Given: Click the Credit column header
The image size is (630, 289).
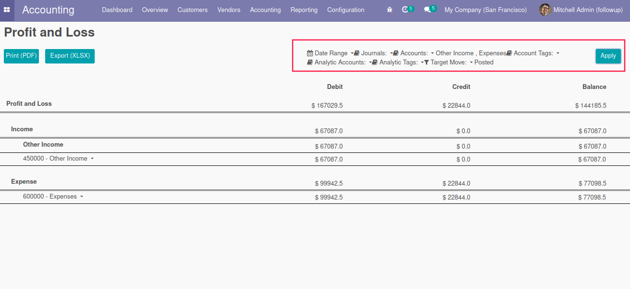Looking at the screenshot, I should click(x=461, y=87).
